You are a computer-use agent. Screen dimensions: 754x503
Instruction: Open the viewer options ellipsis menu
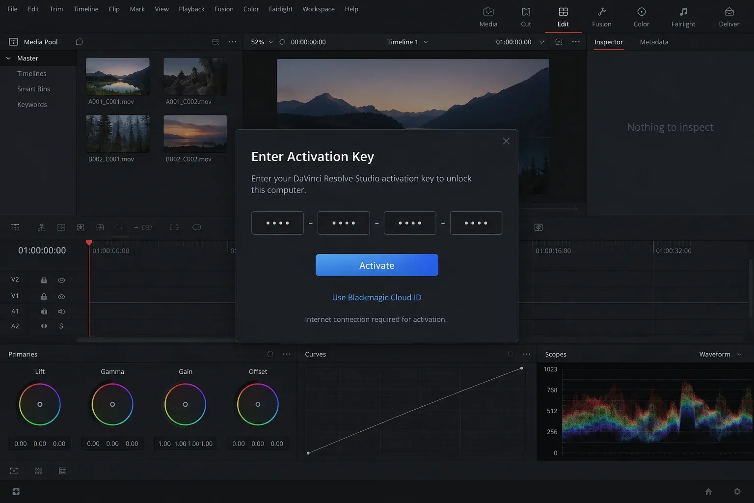tap(576, 42)
